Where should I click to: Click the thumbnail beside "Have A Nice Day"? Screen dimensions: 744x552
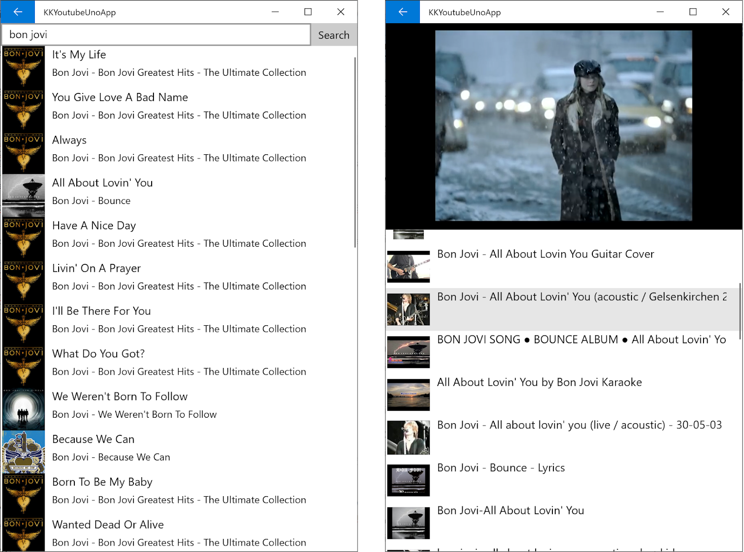24,238
